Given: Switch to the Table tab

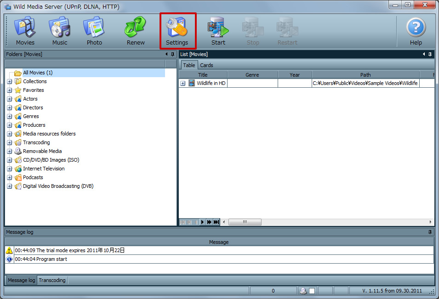Looking at the screenshot, I should click(x=189, y=65).
